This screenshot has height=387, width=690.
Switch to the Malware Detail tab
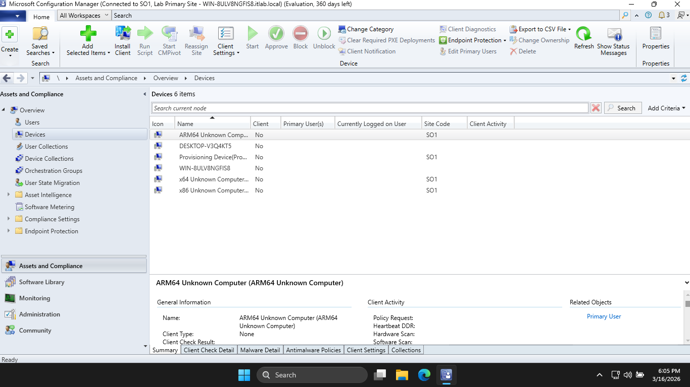pos(260,350)
